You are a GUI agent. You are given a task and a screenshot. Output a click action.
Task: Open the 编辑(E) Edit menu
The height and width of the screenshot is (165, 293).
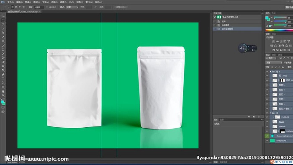19,2
